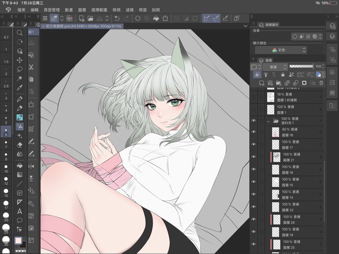Open the 頁面管理 menu
This screenshot has width=339, height=254.
pos(52,10)
